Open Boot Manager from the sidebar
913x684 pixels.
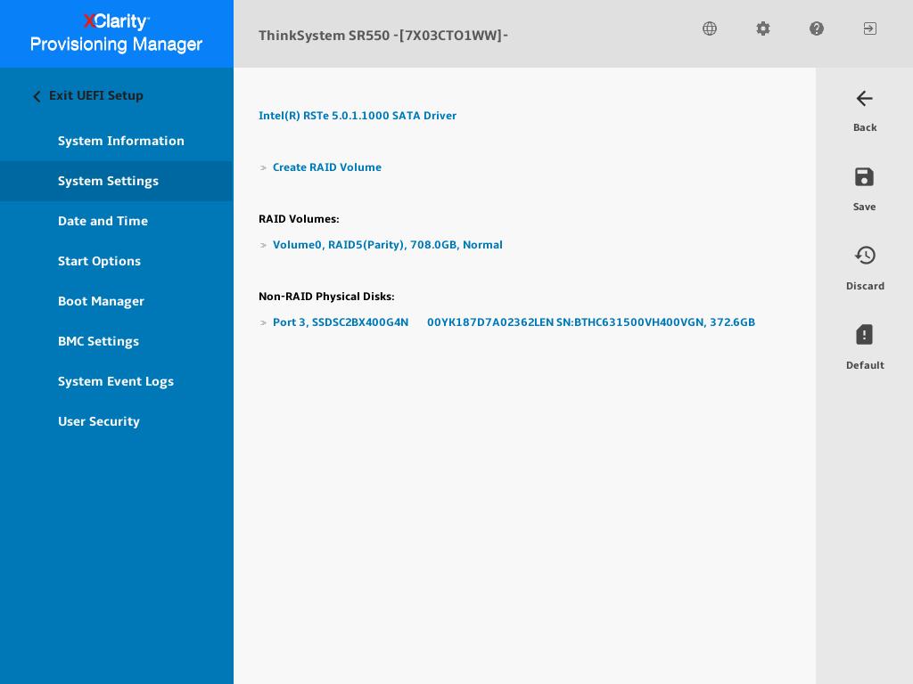101,301
